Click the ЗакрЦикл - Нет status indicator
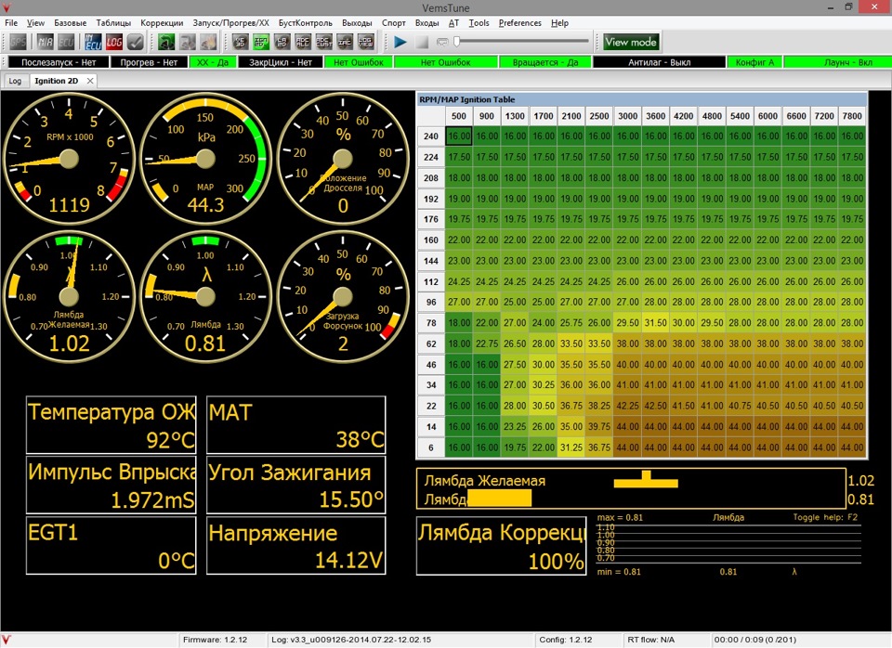Viewport: 892px width, 648px height. coord(281,62)
